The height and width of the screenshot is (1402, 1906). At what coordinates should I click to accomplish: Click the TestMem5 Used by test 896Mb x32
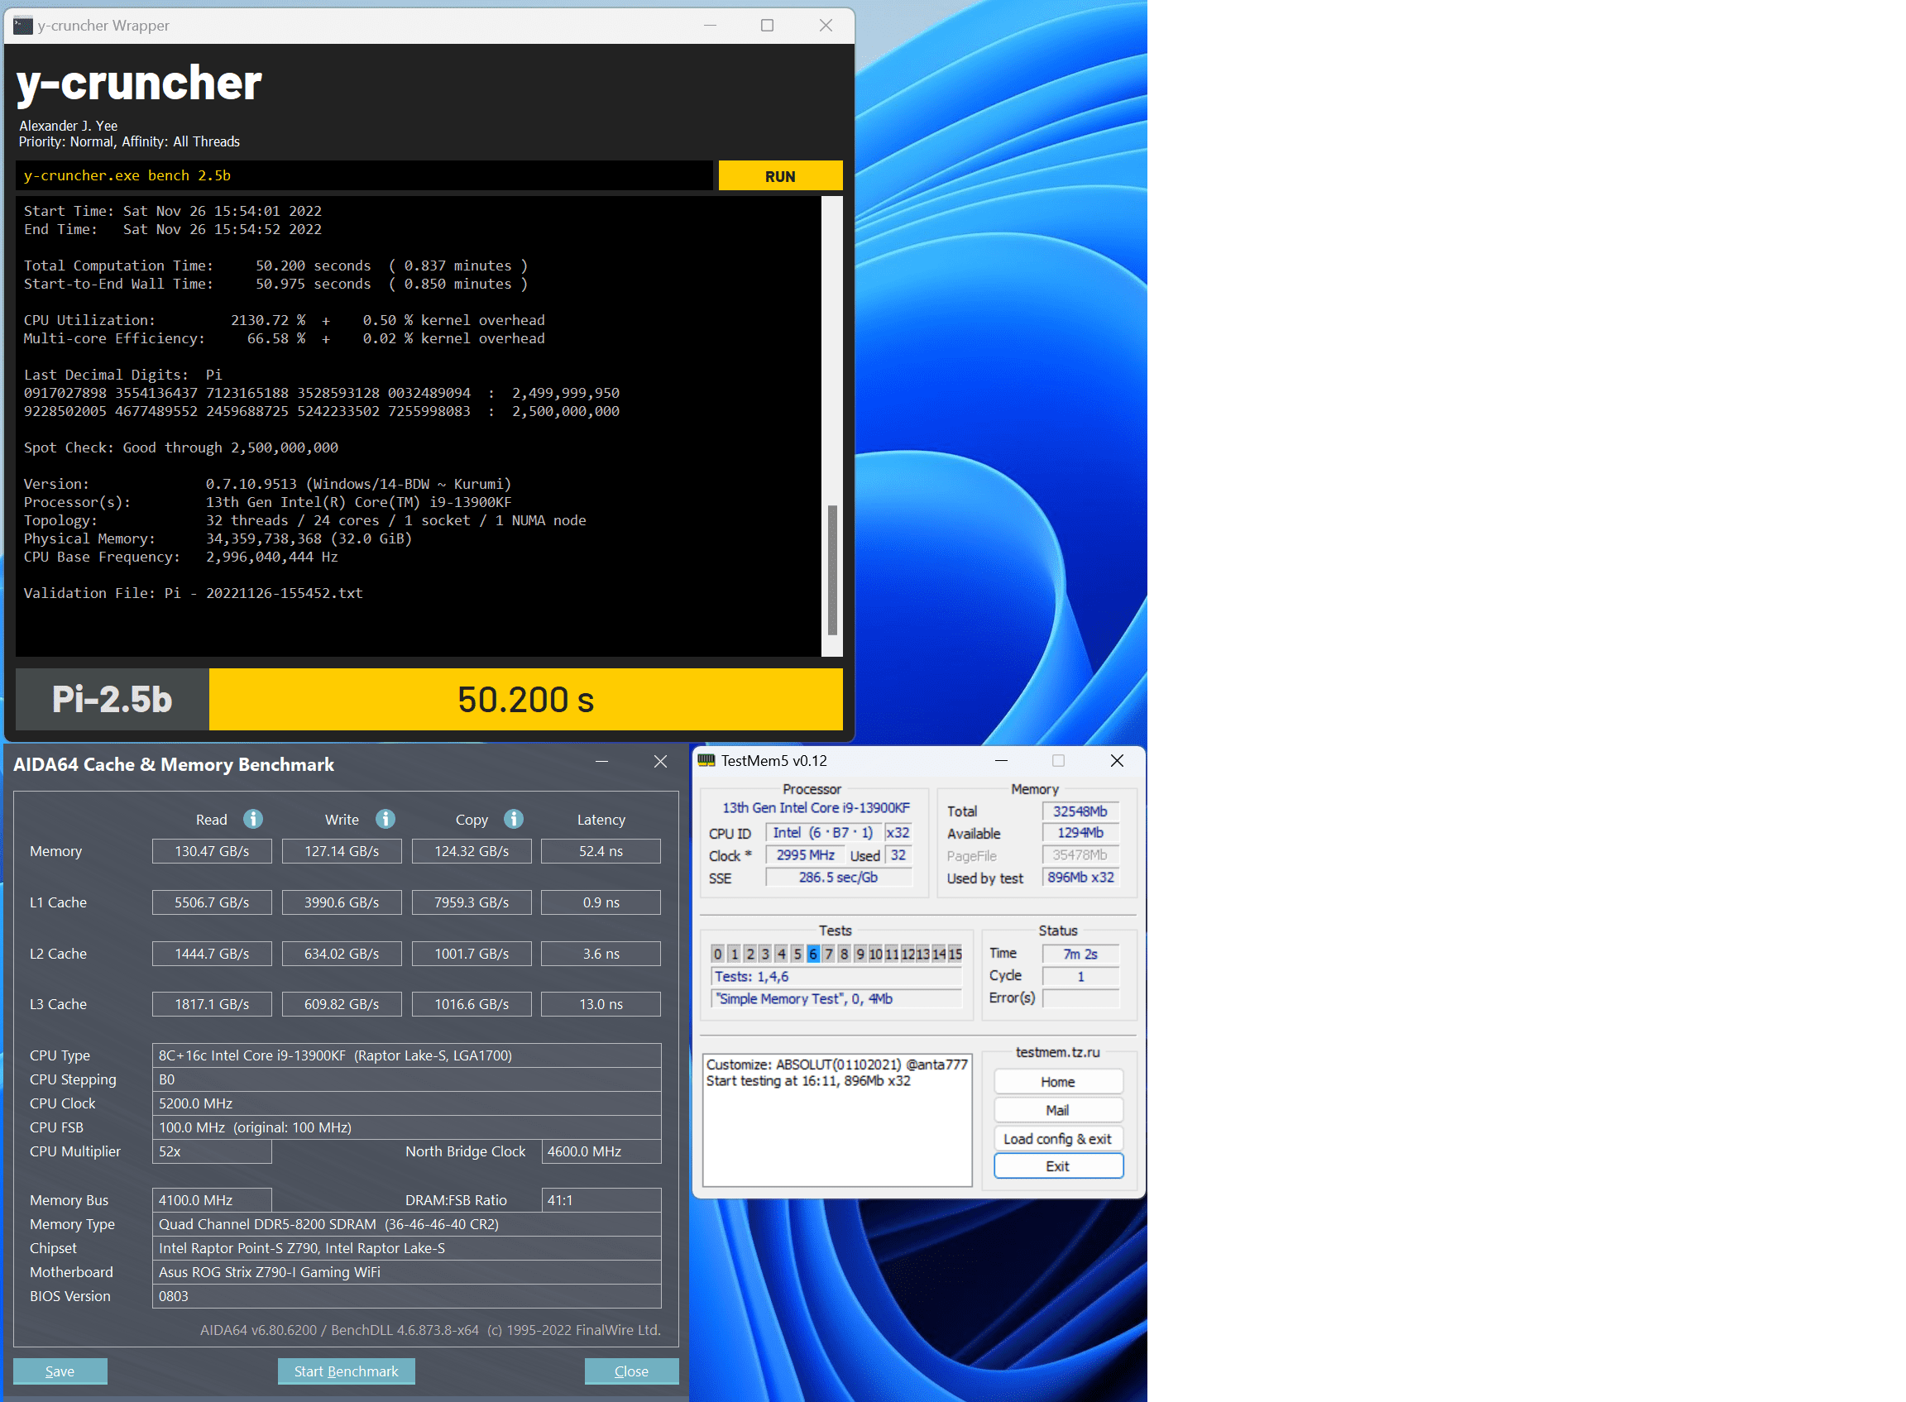click(1080, 878)
